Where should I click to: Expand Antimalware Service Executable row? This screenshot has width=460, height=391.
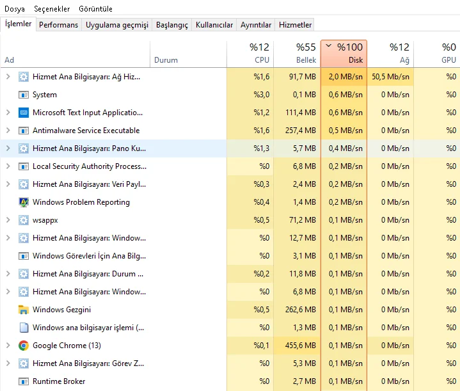(8, 131)
